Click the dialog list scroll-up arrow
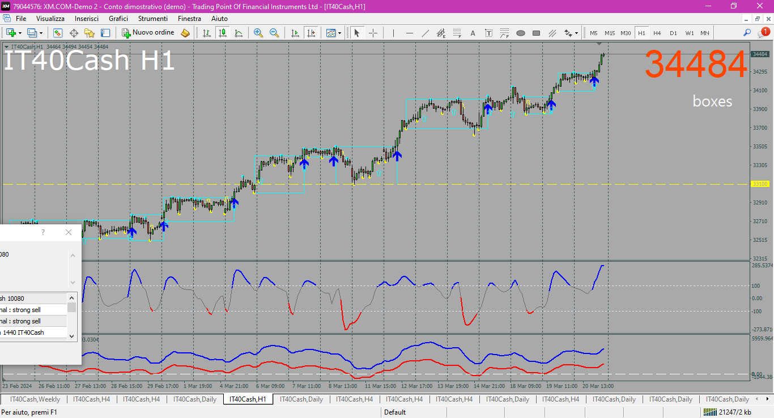This screenshot has width=774, height=418. point(72,297)
